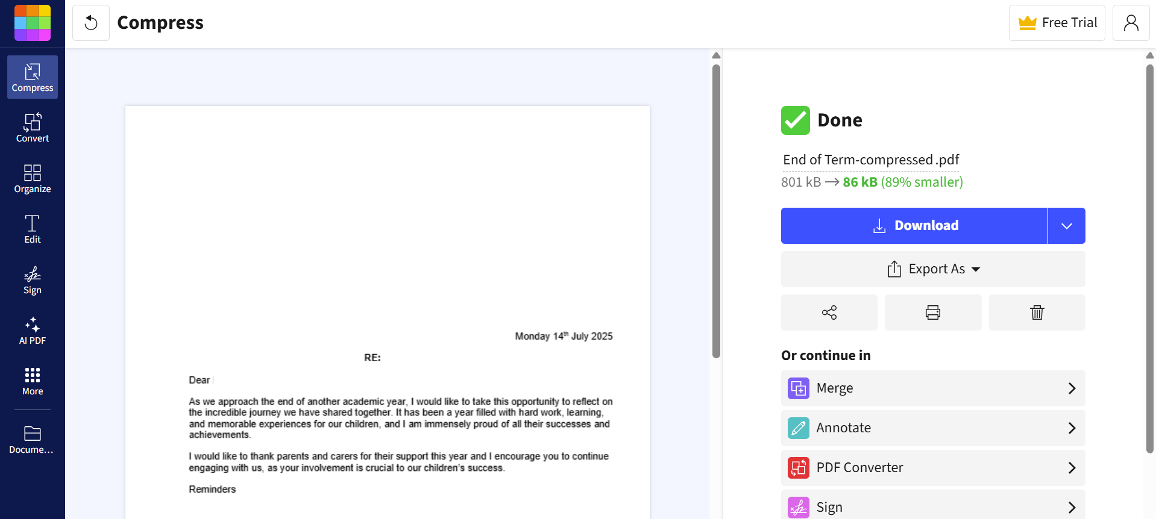
Task: Click the document preview scroll-up arrow
Action: (716, 55)
